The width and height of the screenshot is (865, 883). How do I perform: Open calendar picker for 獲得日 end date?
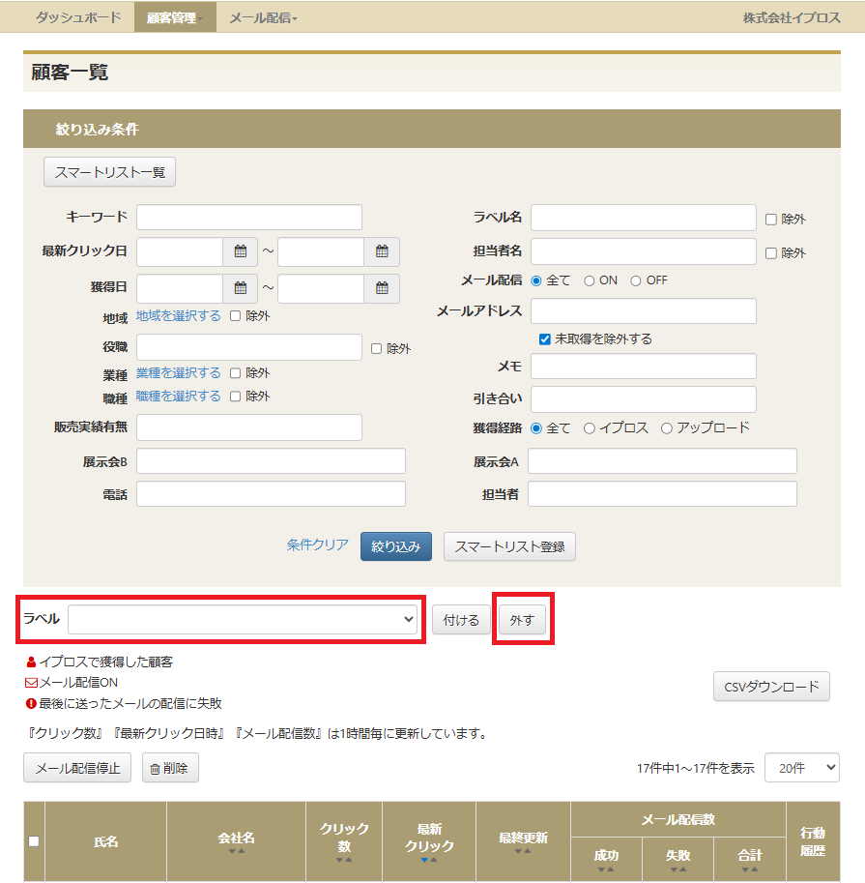point(382,288)
